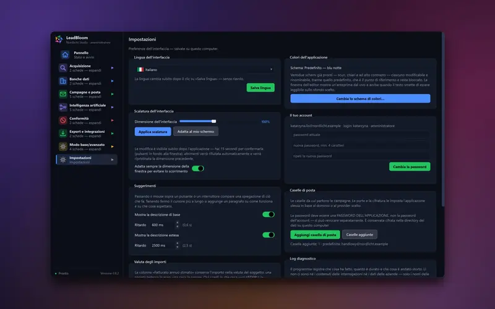Click the account line starting 'katarzyna.lis'
Screen dimensions: 495x309
(x=343, y=126)
